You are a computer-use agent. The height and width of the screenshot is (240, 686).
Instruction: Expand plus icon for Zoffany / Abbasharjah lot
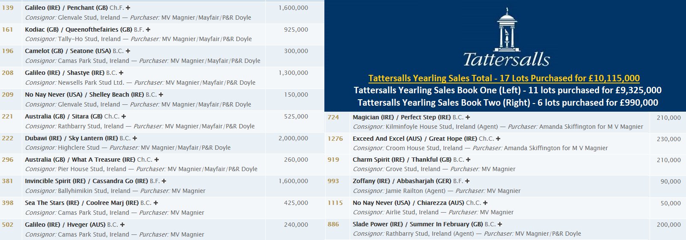(x=468, y=181)
